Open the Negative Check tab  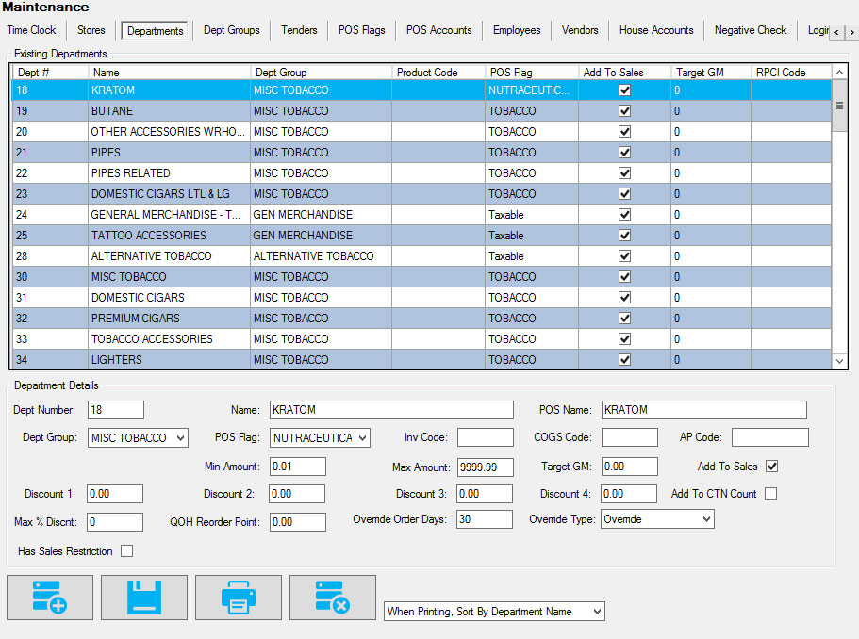751,30
